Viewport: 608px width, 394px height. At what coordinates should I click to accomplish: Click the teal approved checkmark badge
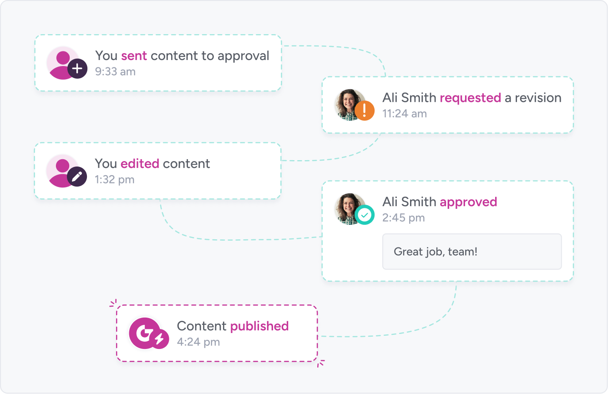tap(365, 215)
